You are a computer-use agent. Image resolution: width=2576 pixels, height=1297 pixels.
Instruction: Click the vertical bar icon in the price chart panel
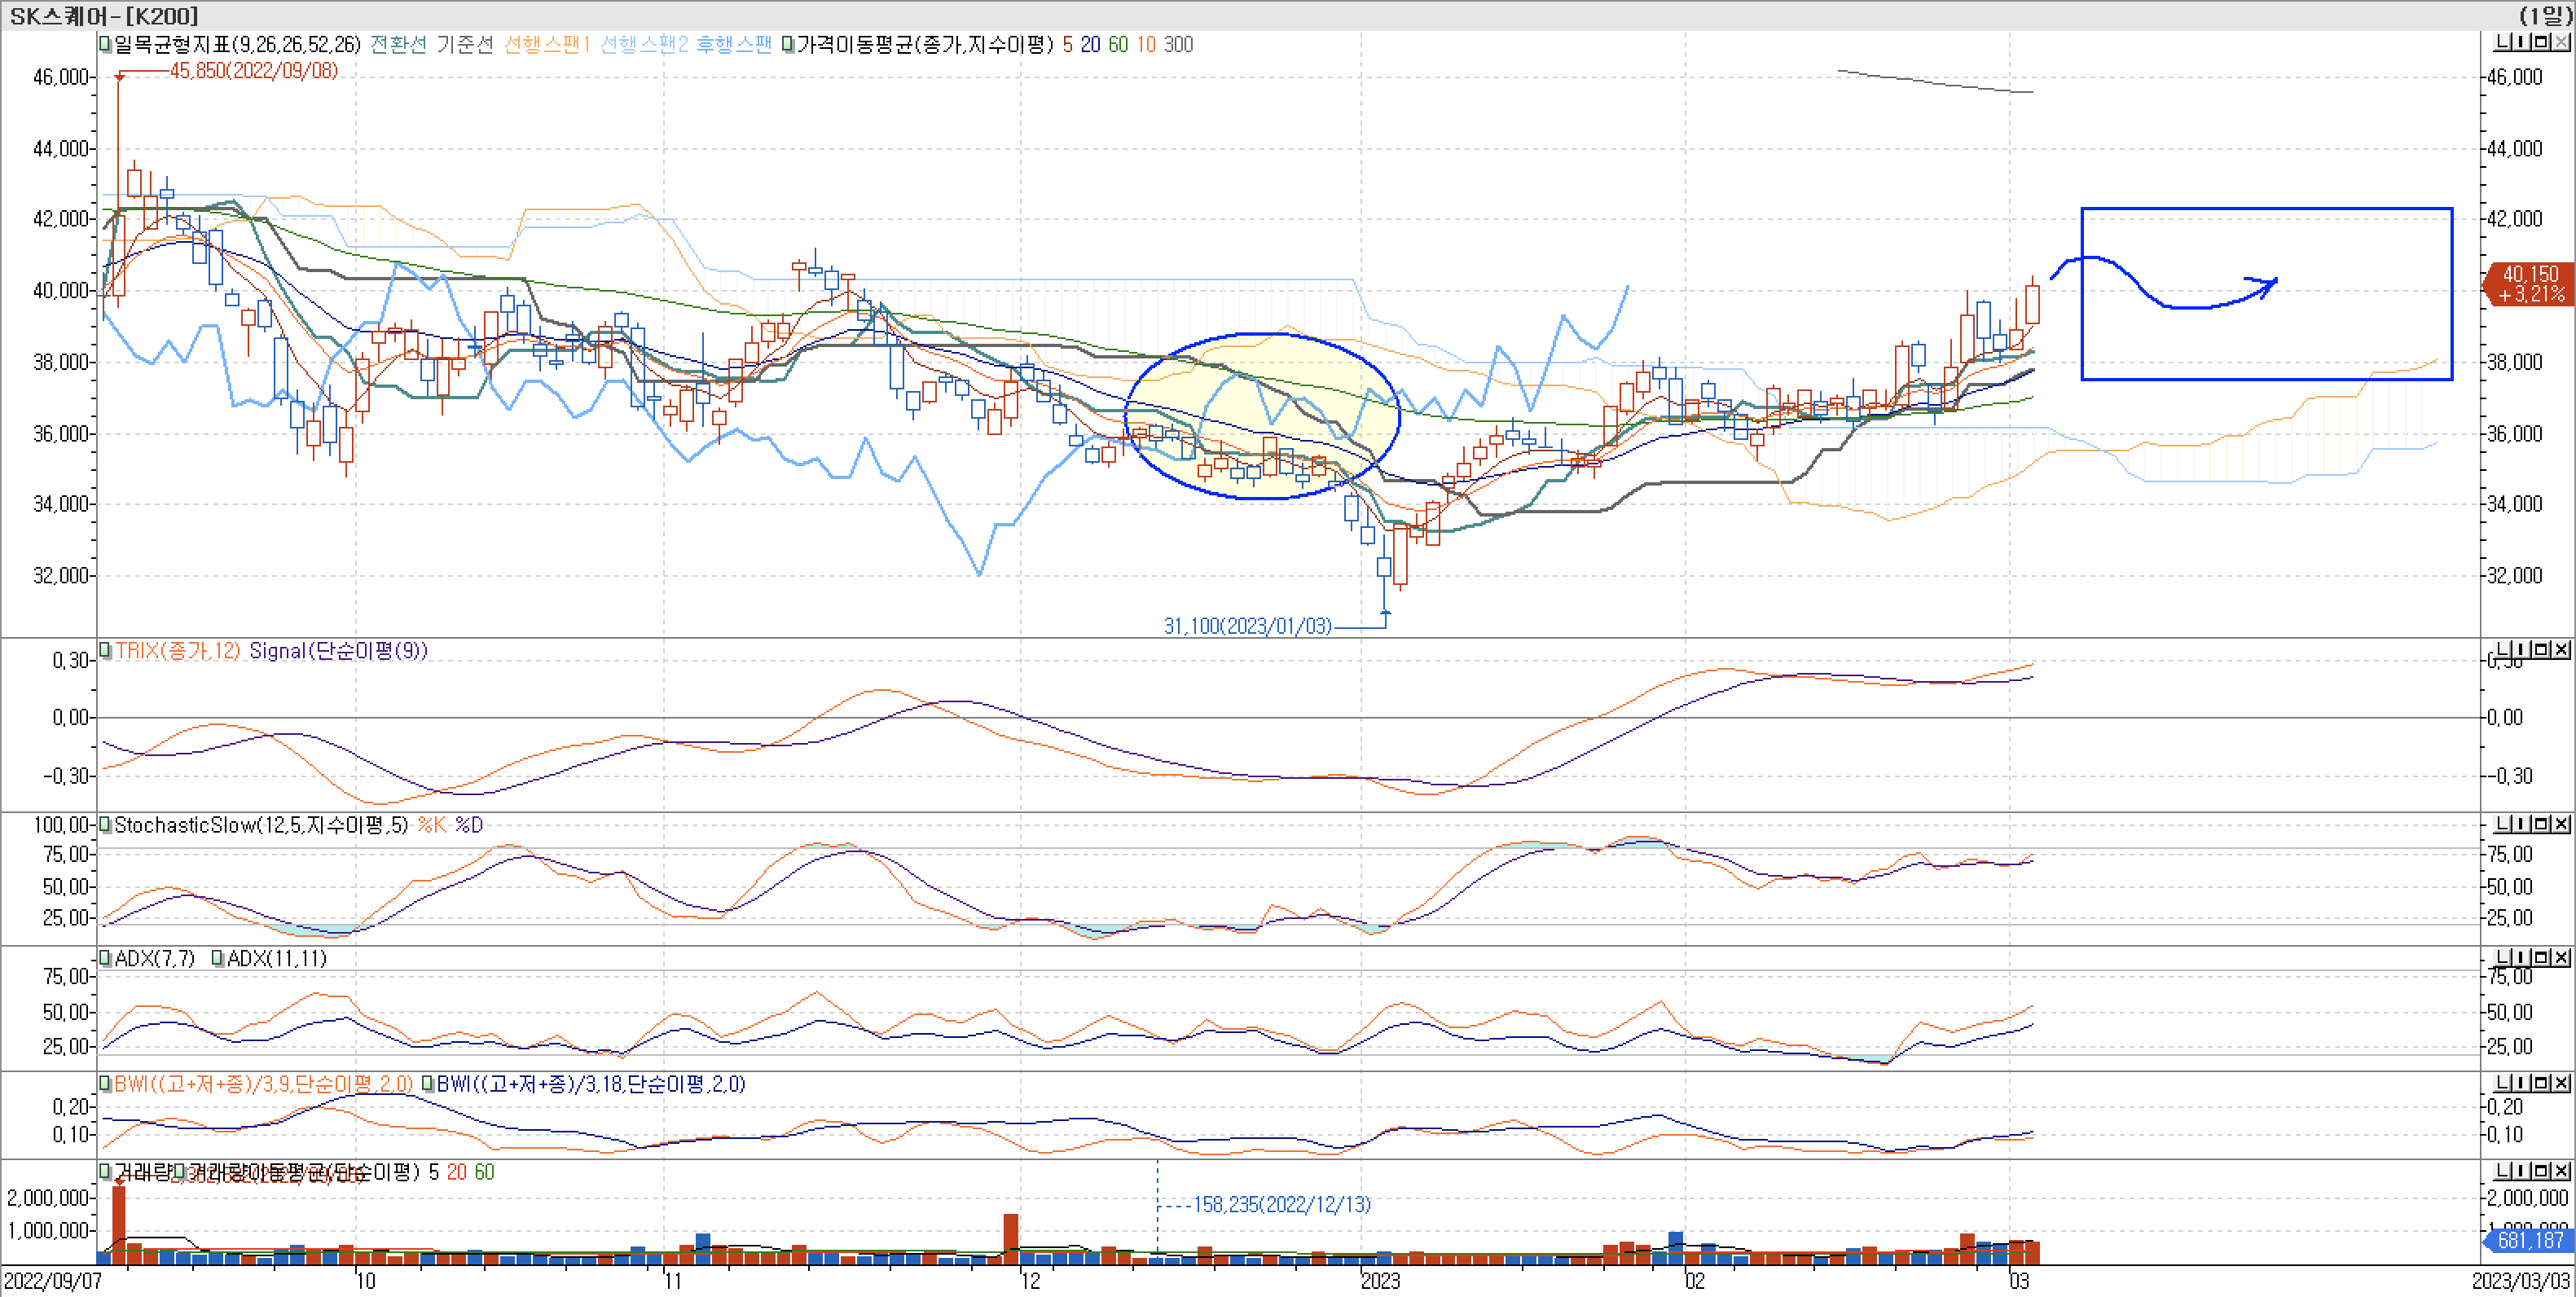tap(2522, 42)
